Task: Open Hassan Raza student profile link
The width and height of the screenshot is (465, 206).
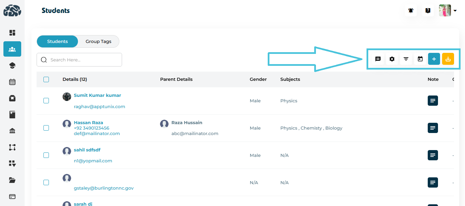Action: (x=88, y=122)
